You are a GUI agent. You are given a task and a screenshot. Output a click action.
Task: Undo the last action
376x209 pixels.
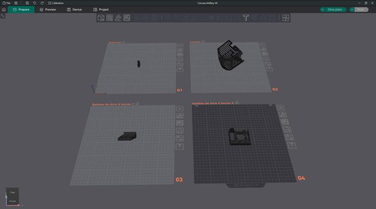tap(34, 3)
